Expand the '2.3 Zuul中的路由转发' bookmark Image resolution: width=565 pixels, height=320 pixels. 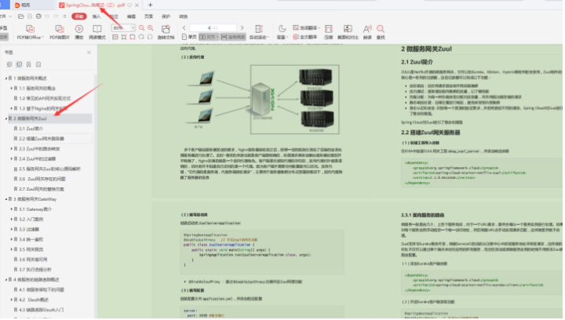click(12, 149)
